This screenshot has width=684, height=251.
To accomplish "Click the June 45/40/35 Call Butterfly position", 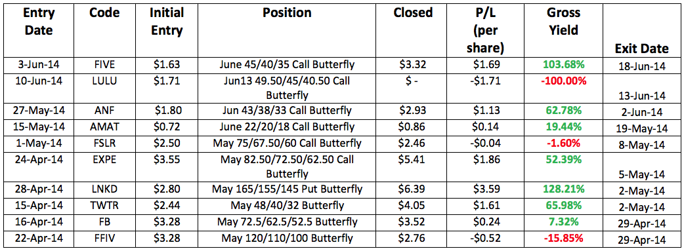I will [x=291, y=66].
